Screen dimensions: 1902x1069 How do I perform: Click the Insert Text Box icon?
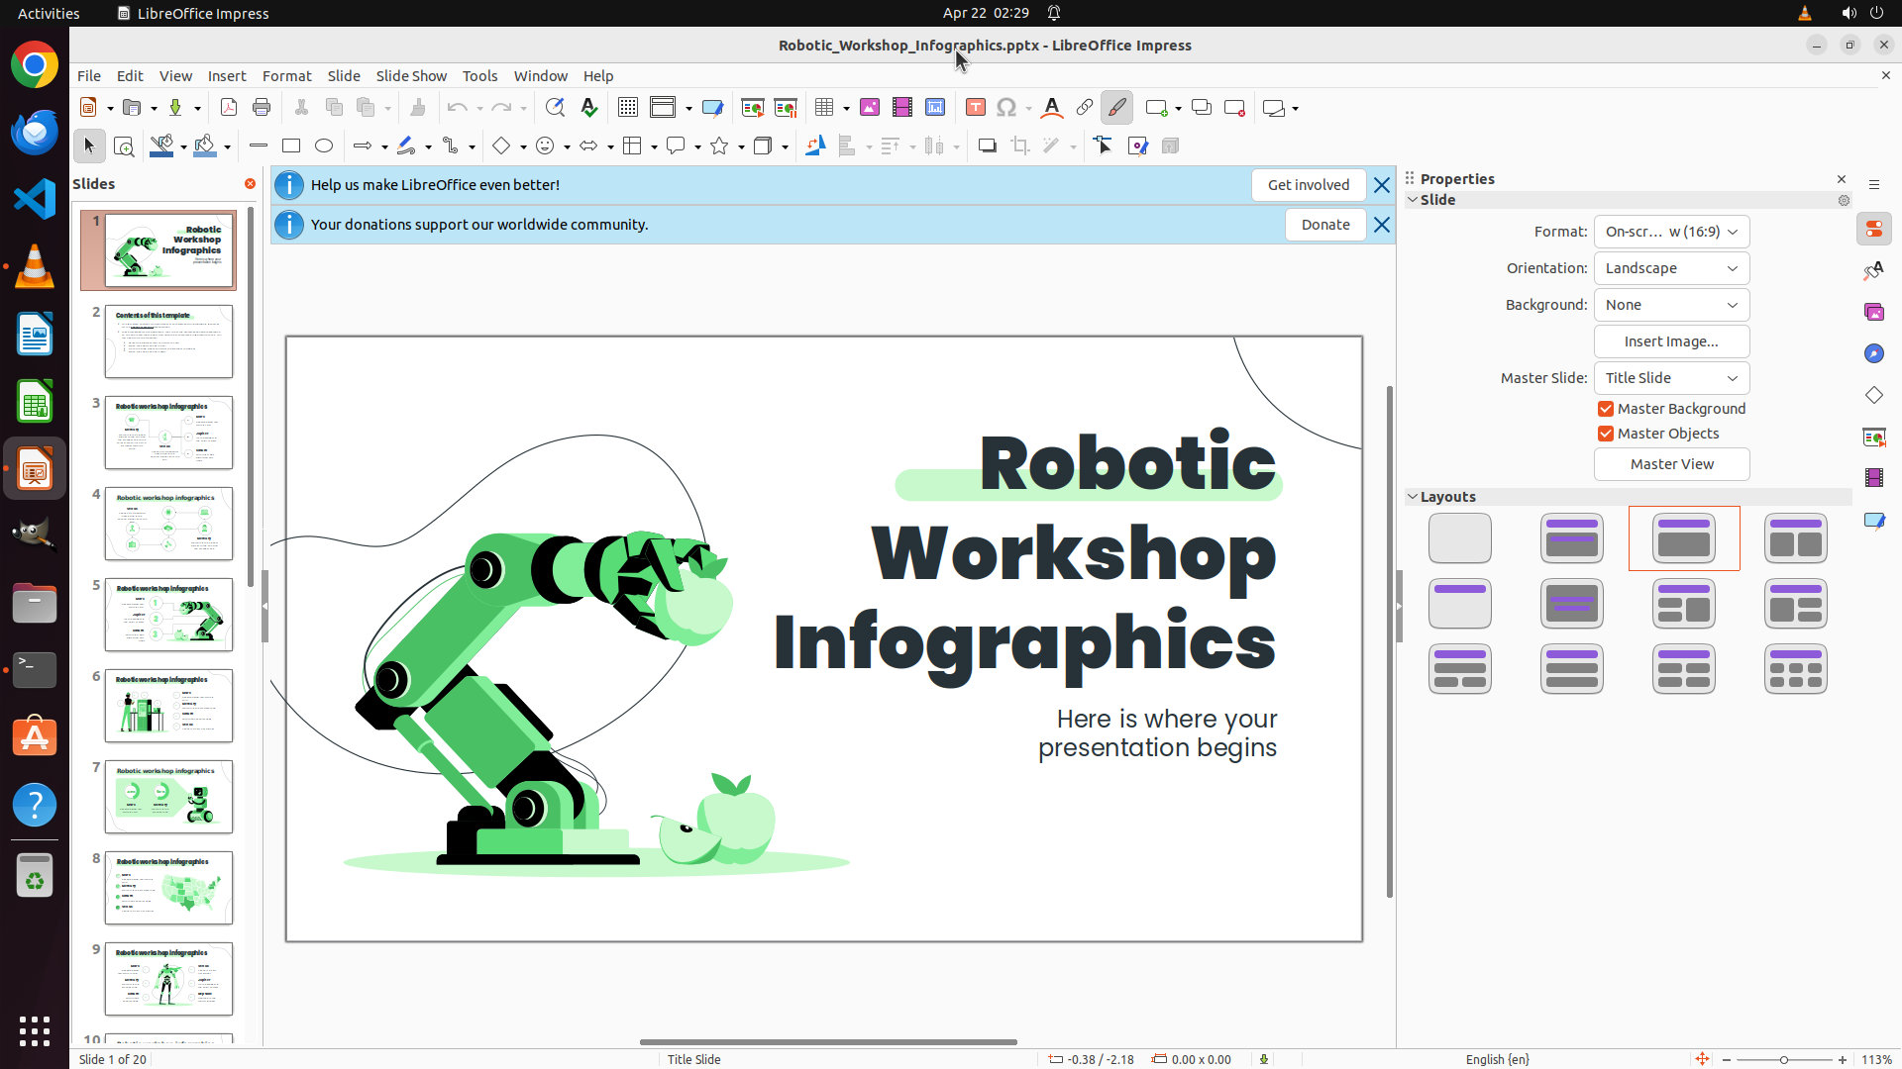[975, 108]
